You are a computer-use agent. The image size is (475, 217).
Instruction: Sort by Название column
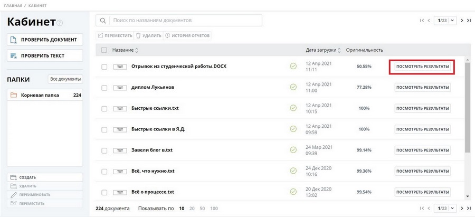coord(125,50)
